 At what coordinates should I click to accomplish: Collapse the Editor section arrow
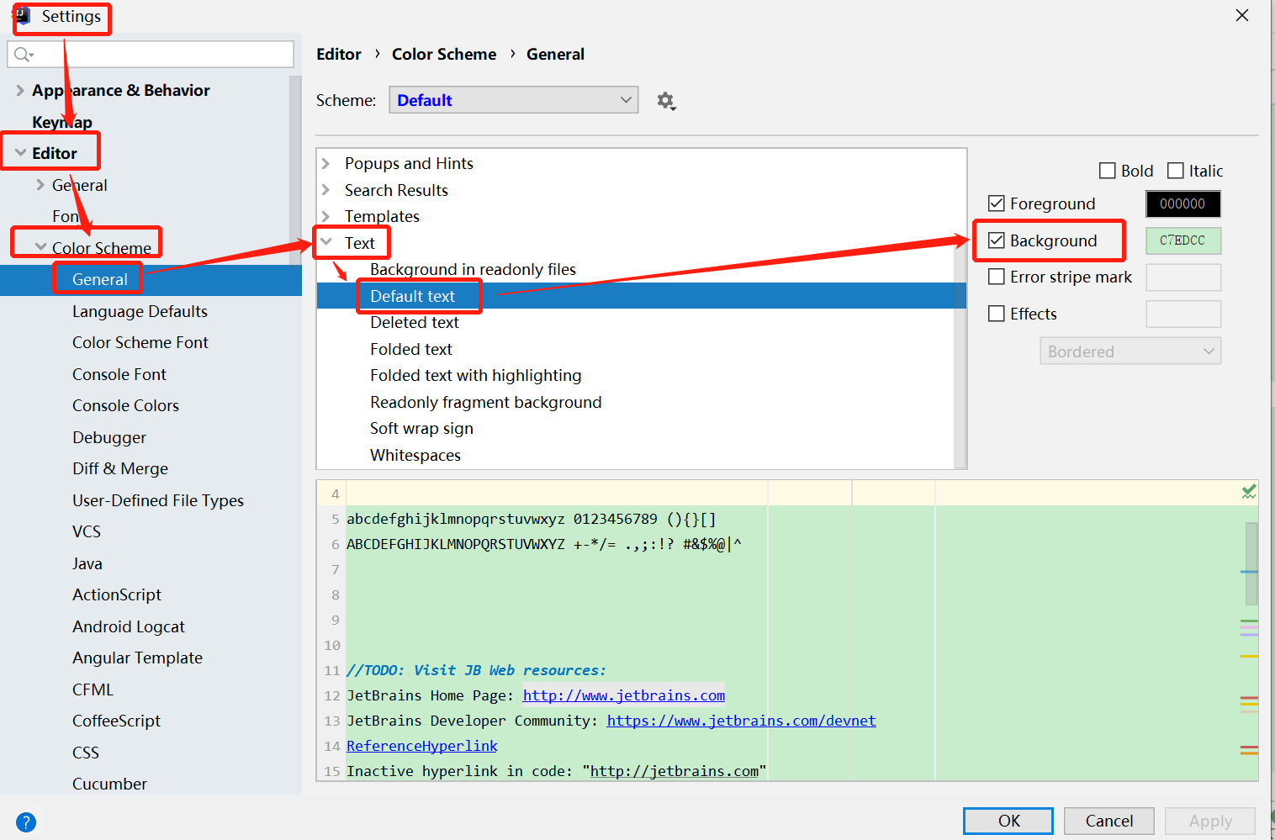(20, 153)
